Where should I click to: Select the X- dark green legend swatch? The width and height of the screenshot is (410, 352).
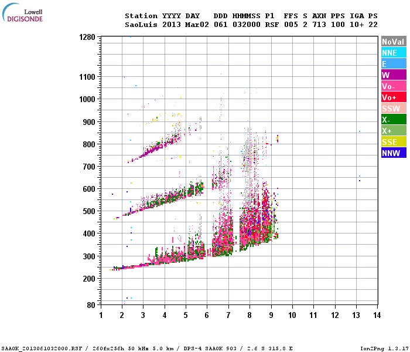[x=394, y=120]
